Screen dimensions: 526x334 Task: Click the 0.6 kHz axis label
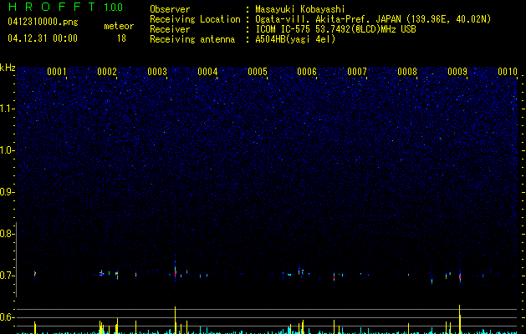7,317
